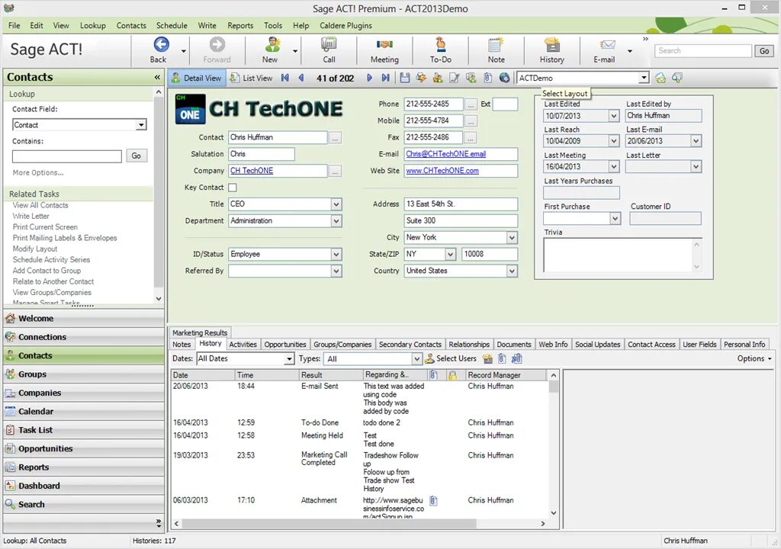Go to first record arrow
This screenshot has width=781, height=549.
tap(285, 78)
